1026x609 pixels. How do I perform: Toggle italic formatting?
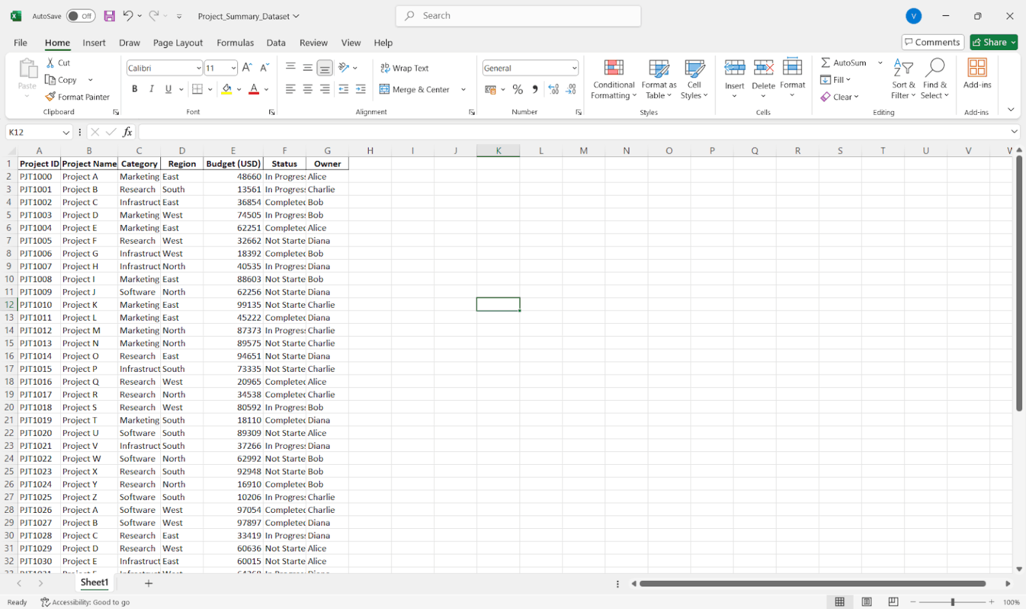tap(151, 89)
